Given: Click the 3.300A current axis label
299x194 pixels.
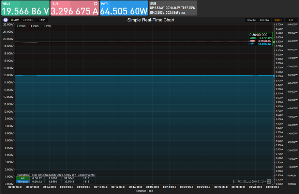Looking at the screenshot, I should click(x=279, y=42).
